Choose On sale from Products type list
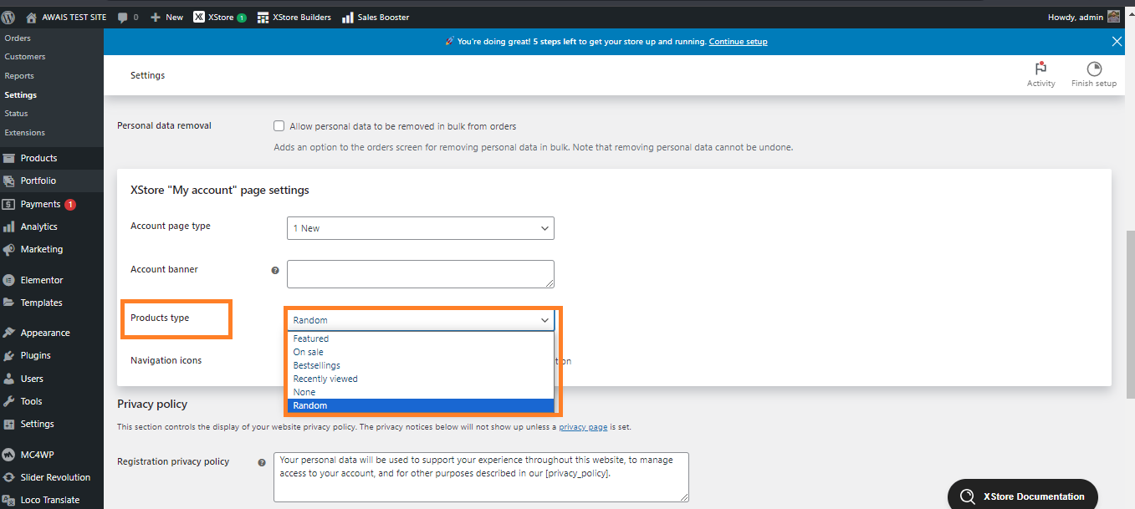Image resolution: width=1135 pixels, height=509 pixels. (421, 352)
